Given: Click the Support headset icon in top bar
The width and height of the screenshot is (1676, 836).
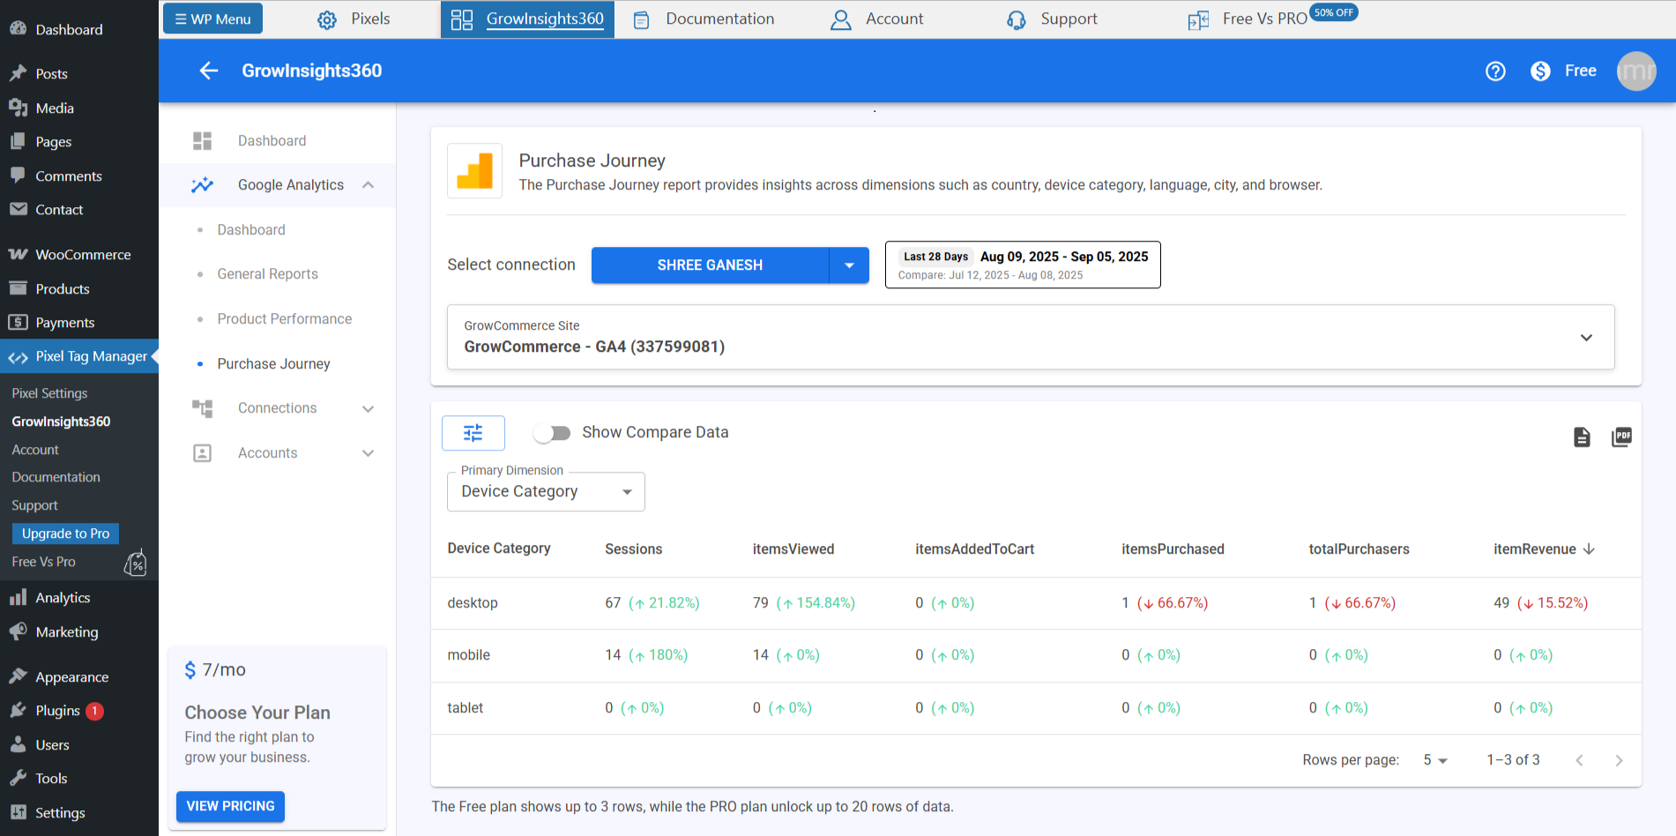Looking at the screenshot, I should pos(1016,19).
